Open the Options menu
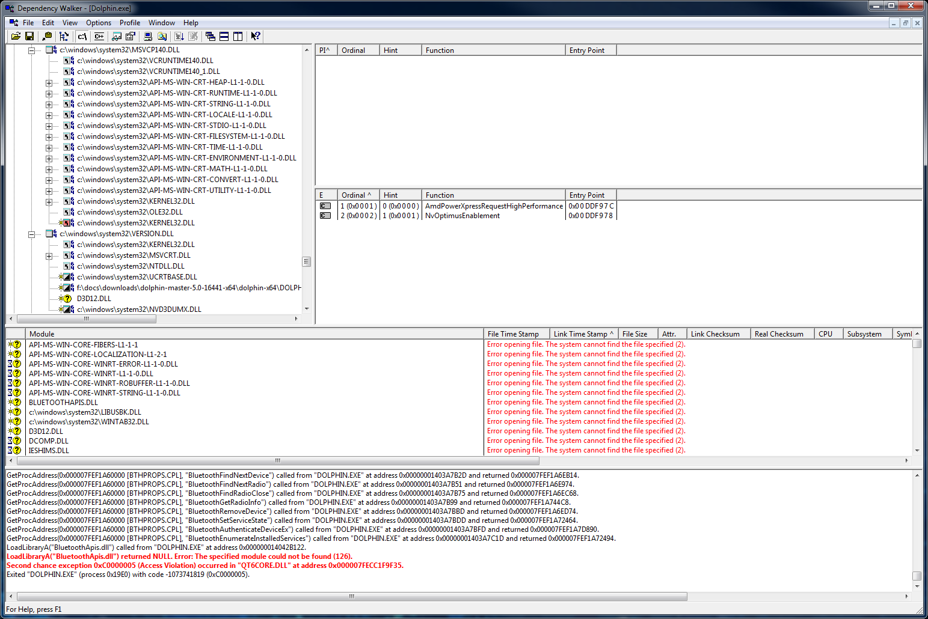The width and height of the screenshot is (928, 619). point(99,23)
